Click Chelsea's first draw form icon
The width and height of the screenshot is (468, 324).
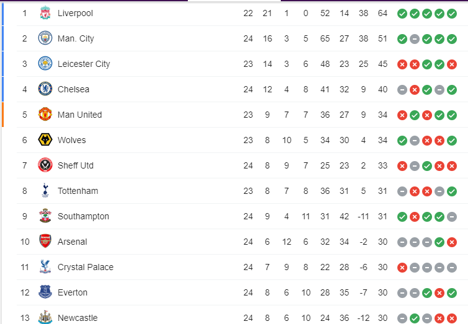tap(402, 89)
